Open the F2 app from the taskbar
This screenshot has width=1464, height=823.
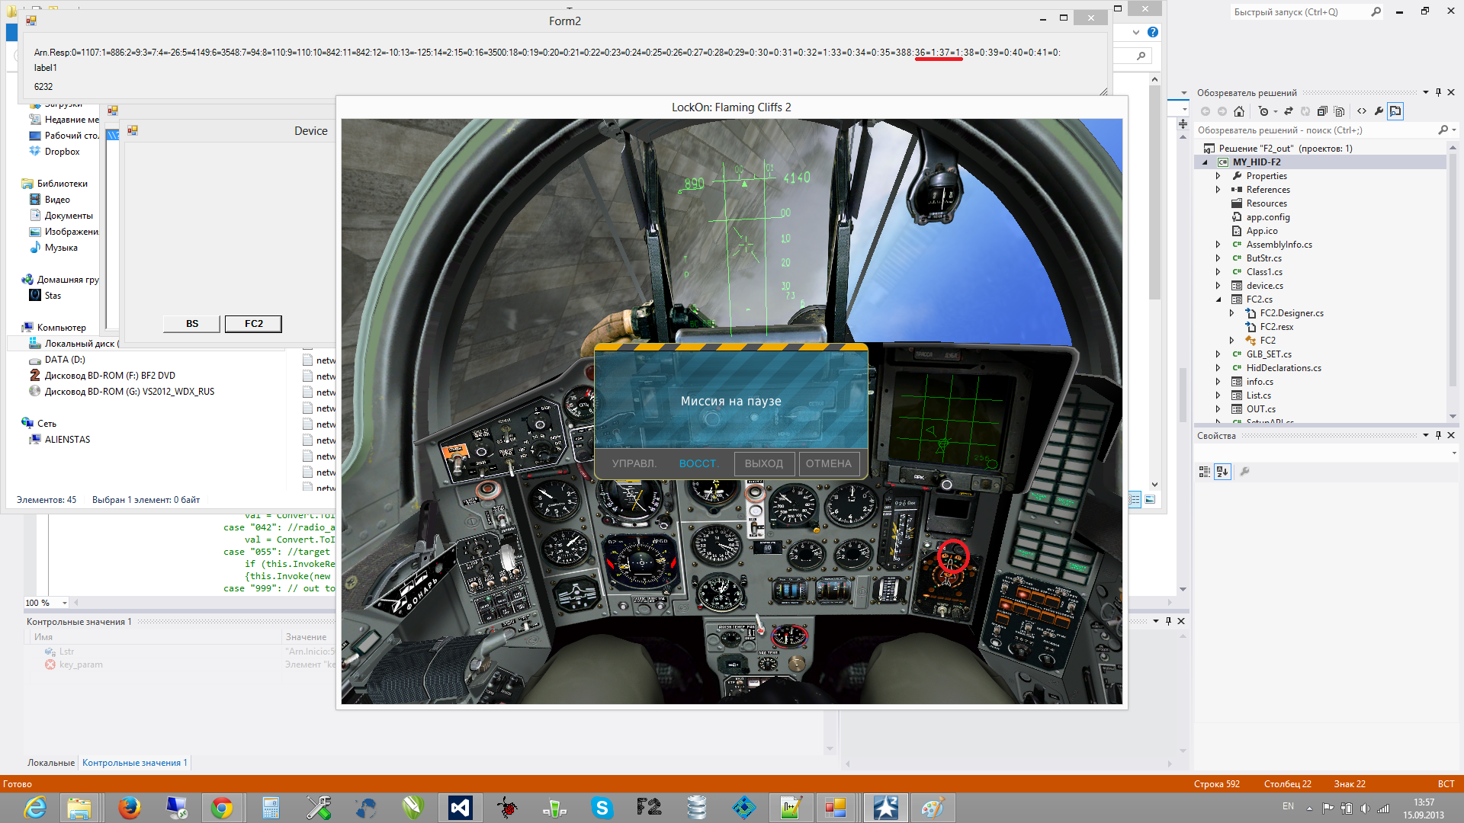tap(649, 808)
